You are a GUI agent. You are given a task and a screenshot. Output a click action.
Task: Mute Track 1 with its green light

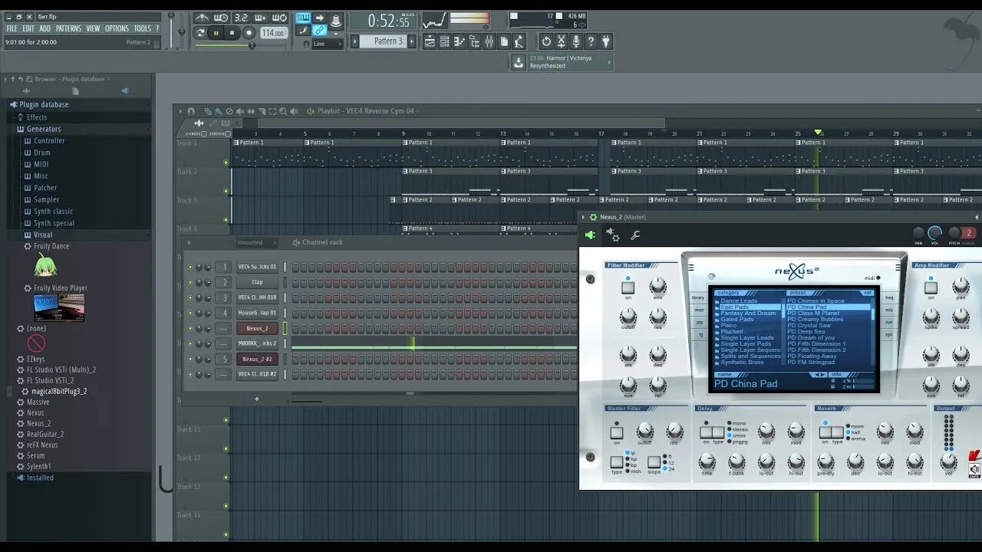point(226,163)
